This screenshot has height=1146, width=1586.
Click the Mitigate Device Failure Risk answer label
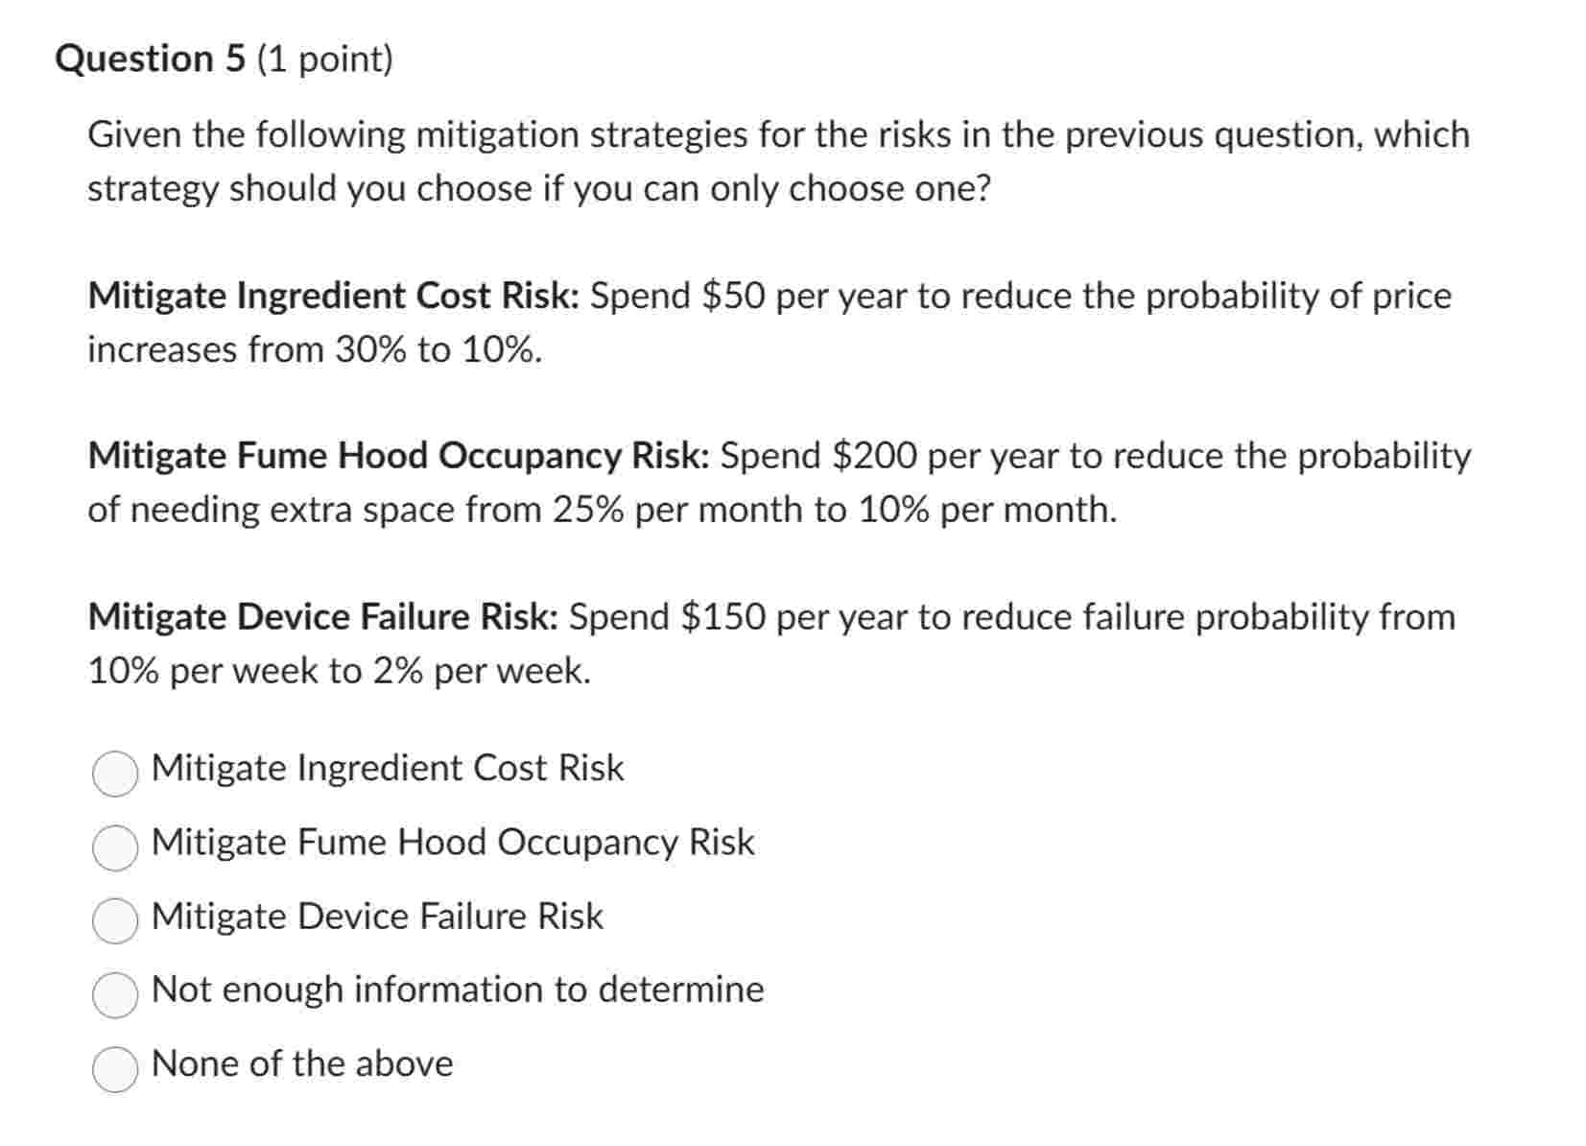tap(377, 917)
